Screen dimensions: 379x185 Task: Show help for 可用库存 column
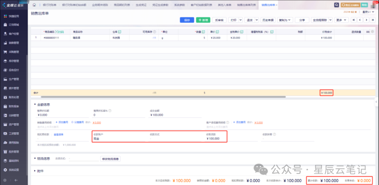click(x=154, y=32)
